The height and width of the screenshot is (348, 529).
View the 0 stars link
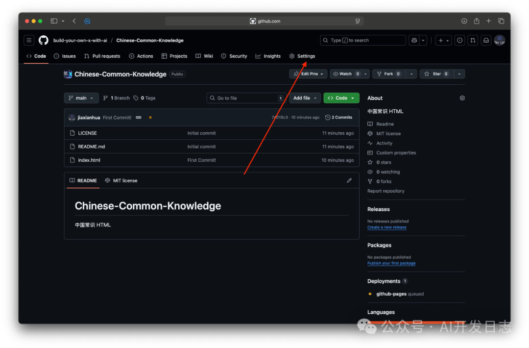[x=384, y=162]
